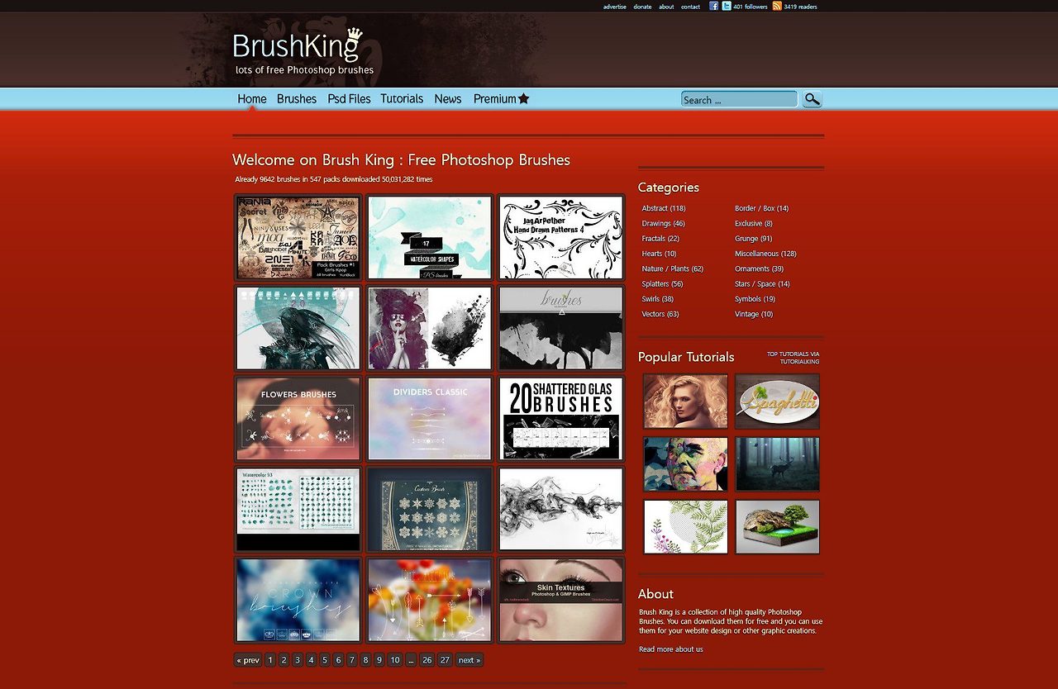
Task: Open the 17 Watercolor Shapes brush pack
Action: [430, 237]
